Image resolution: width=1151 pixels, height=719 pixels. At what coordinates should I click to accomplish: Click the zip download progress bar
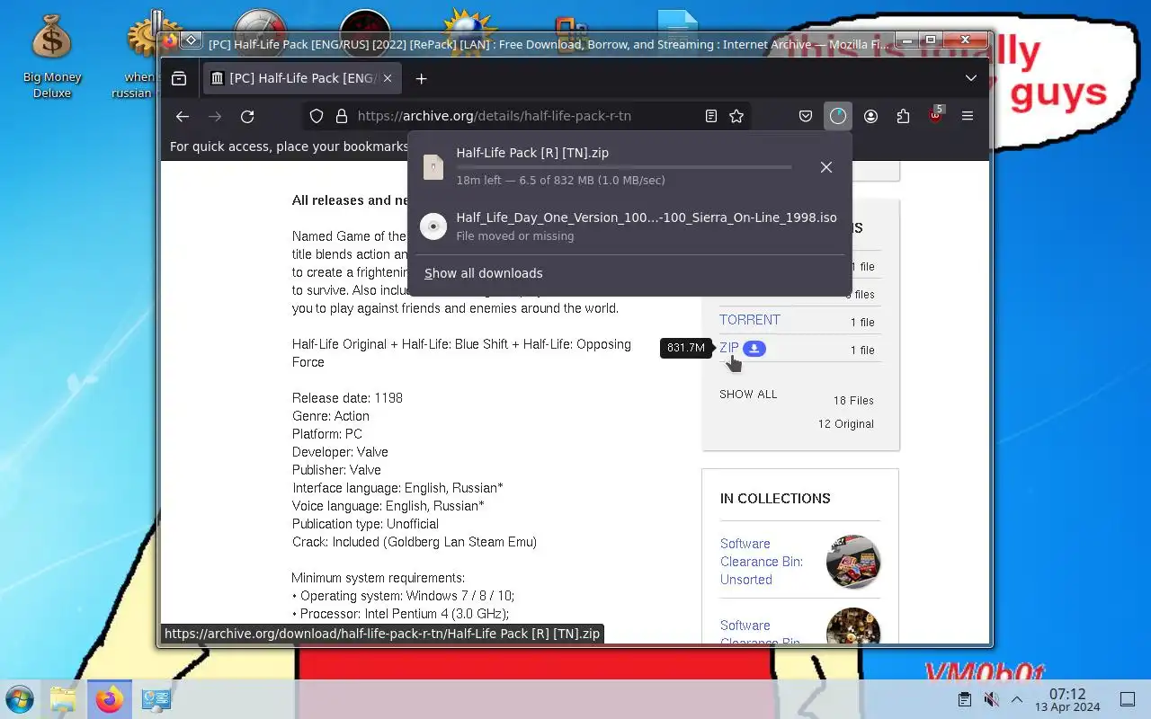click(x=624, y=167)
